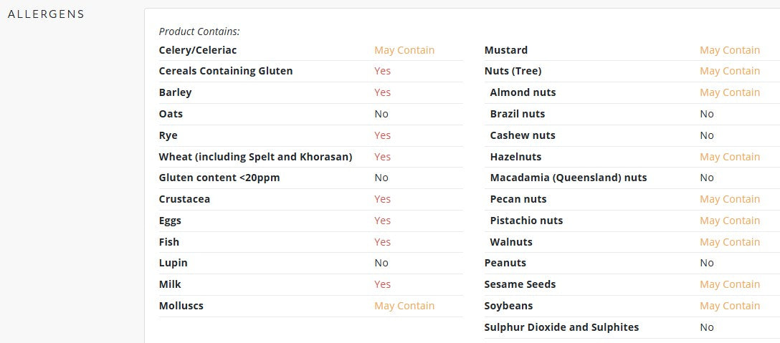Select Gluten content <20ppm row label

(x=219, y=178)
